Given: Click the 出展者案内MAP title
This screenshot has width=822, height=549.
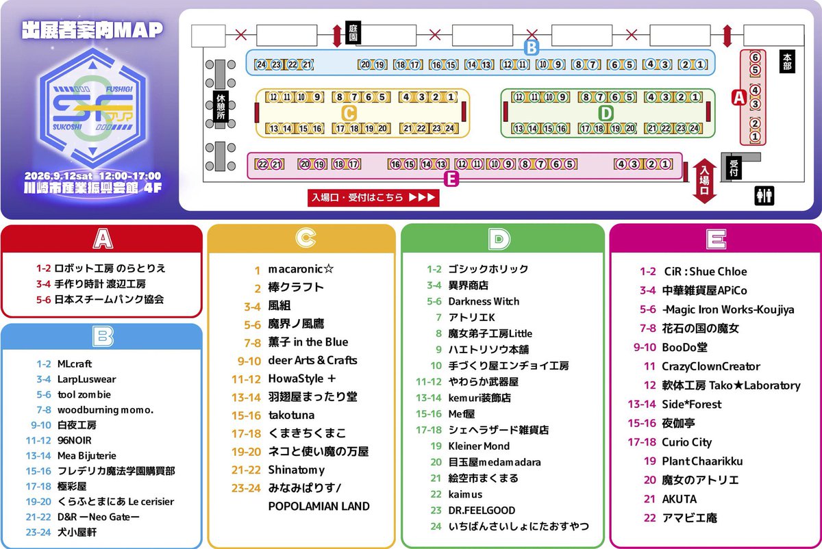Looking at the screenshot, I should 92,29.
